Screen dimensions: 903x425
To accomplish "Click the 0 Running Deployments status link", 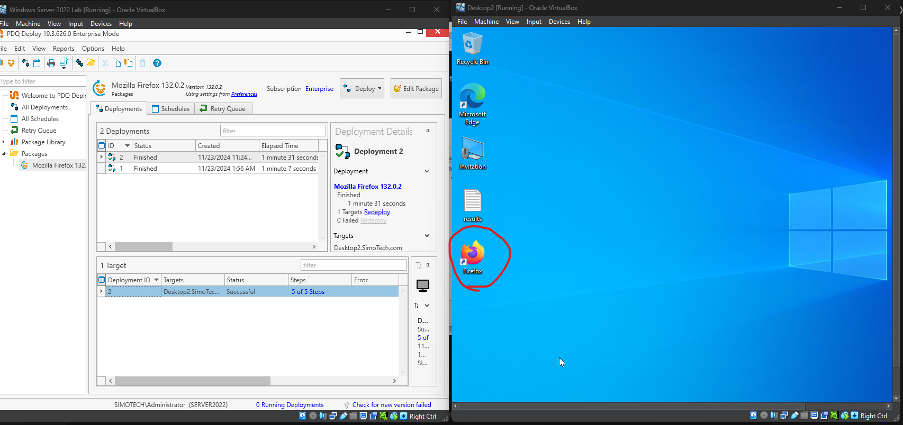I will (x=290, y=405).
